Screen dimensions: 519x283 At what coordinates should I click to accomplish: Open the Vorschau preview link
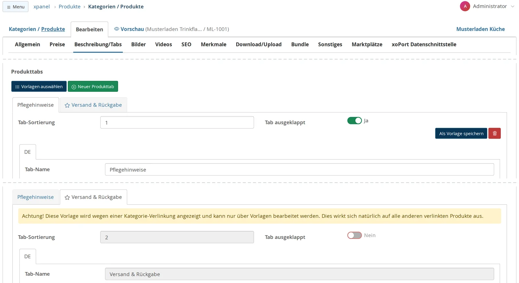coord(132,29)
